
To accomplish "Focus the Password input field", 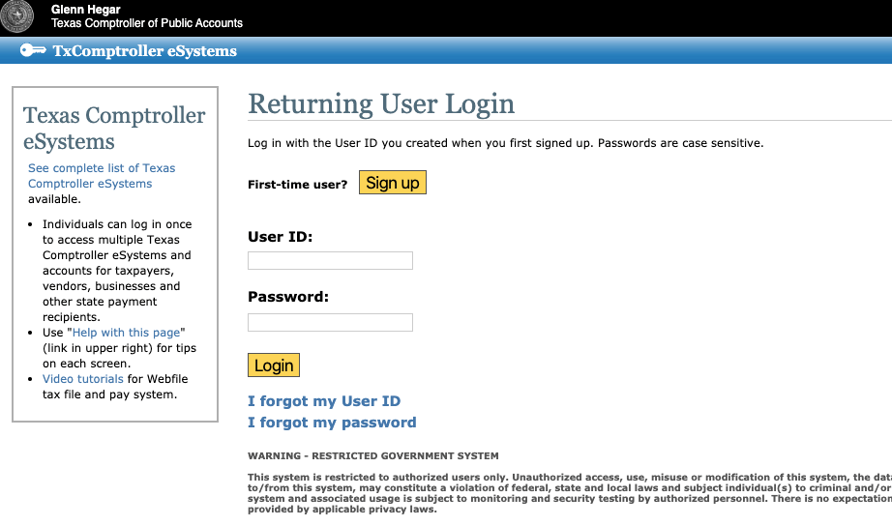I will click(330, 322).
